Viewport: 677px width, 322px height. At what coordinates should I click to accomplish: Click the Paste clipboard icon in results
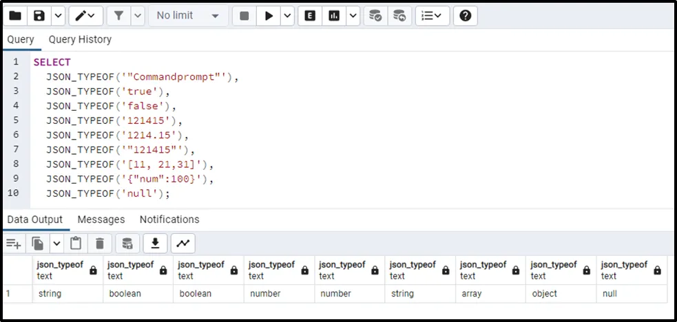coord(76,243)
